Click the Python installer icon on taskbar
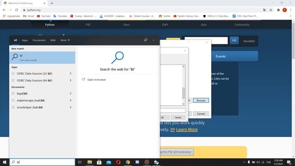 [x=156, y=162]
